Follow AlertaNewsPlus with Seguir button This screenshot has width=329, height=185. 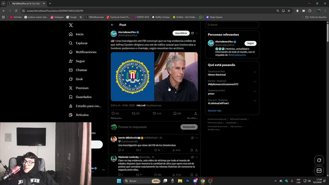250,43
